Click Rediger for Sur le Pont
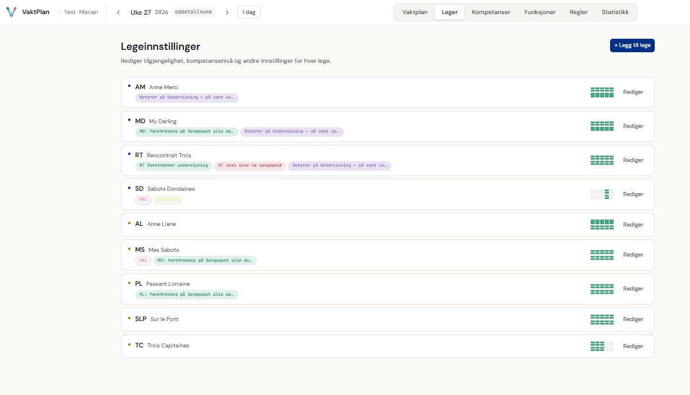690x395 pixels. (x=633, y=319)
